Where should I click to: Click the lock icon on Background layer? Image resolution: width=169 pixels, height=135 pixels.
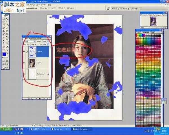pyautogui.click(x=48, y=75)
